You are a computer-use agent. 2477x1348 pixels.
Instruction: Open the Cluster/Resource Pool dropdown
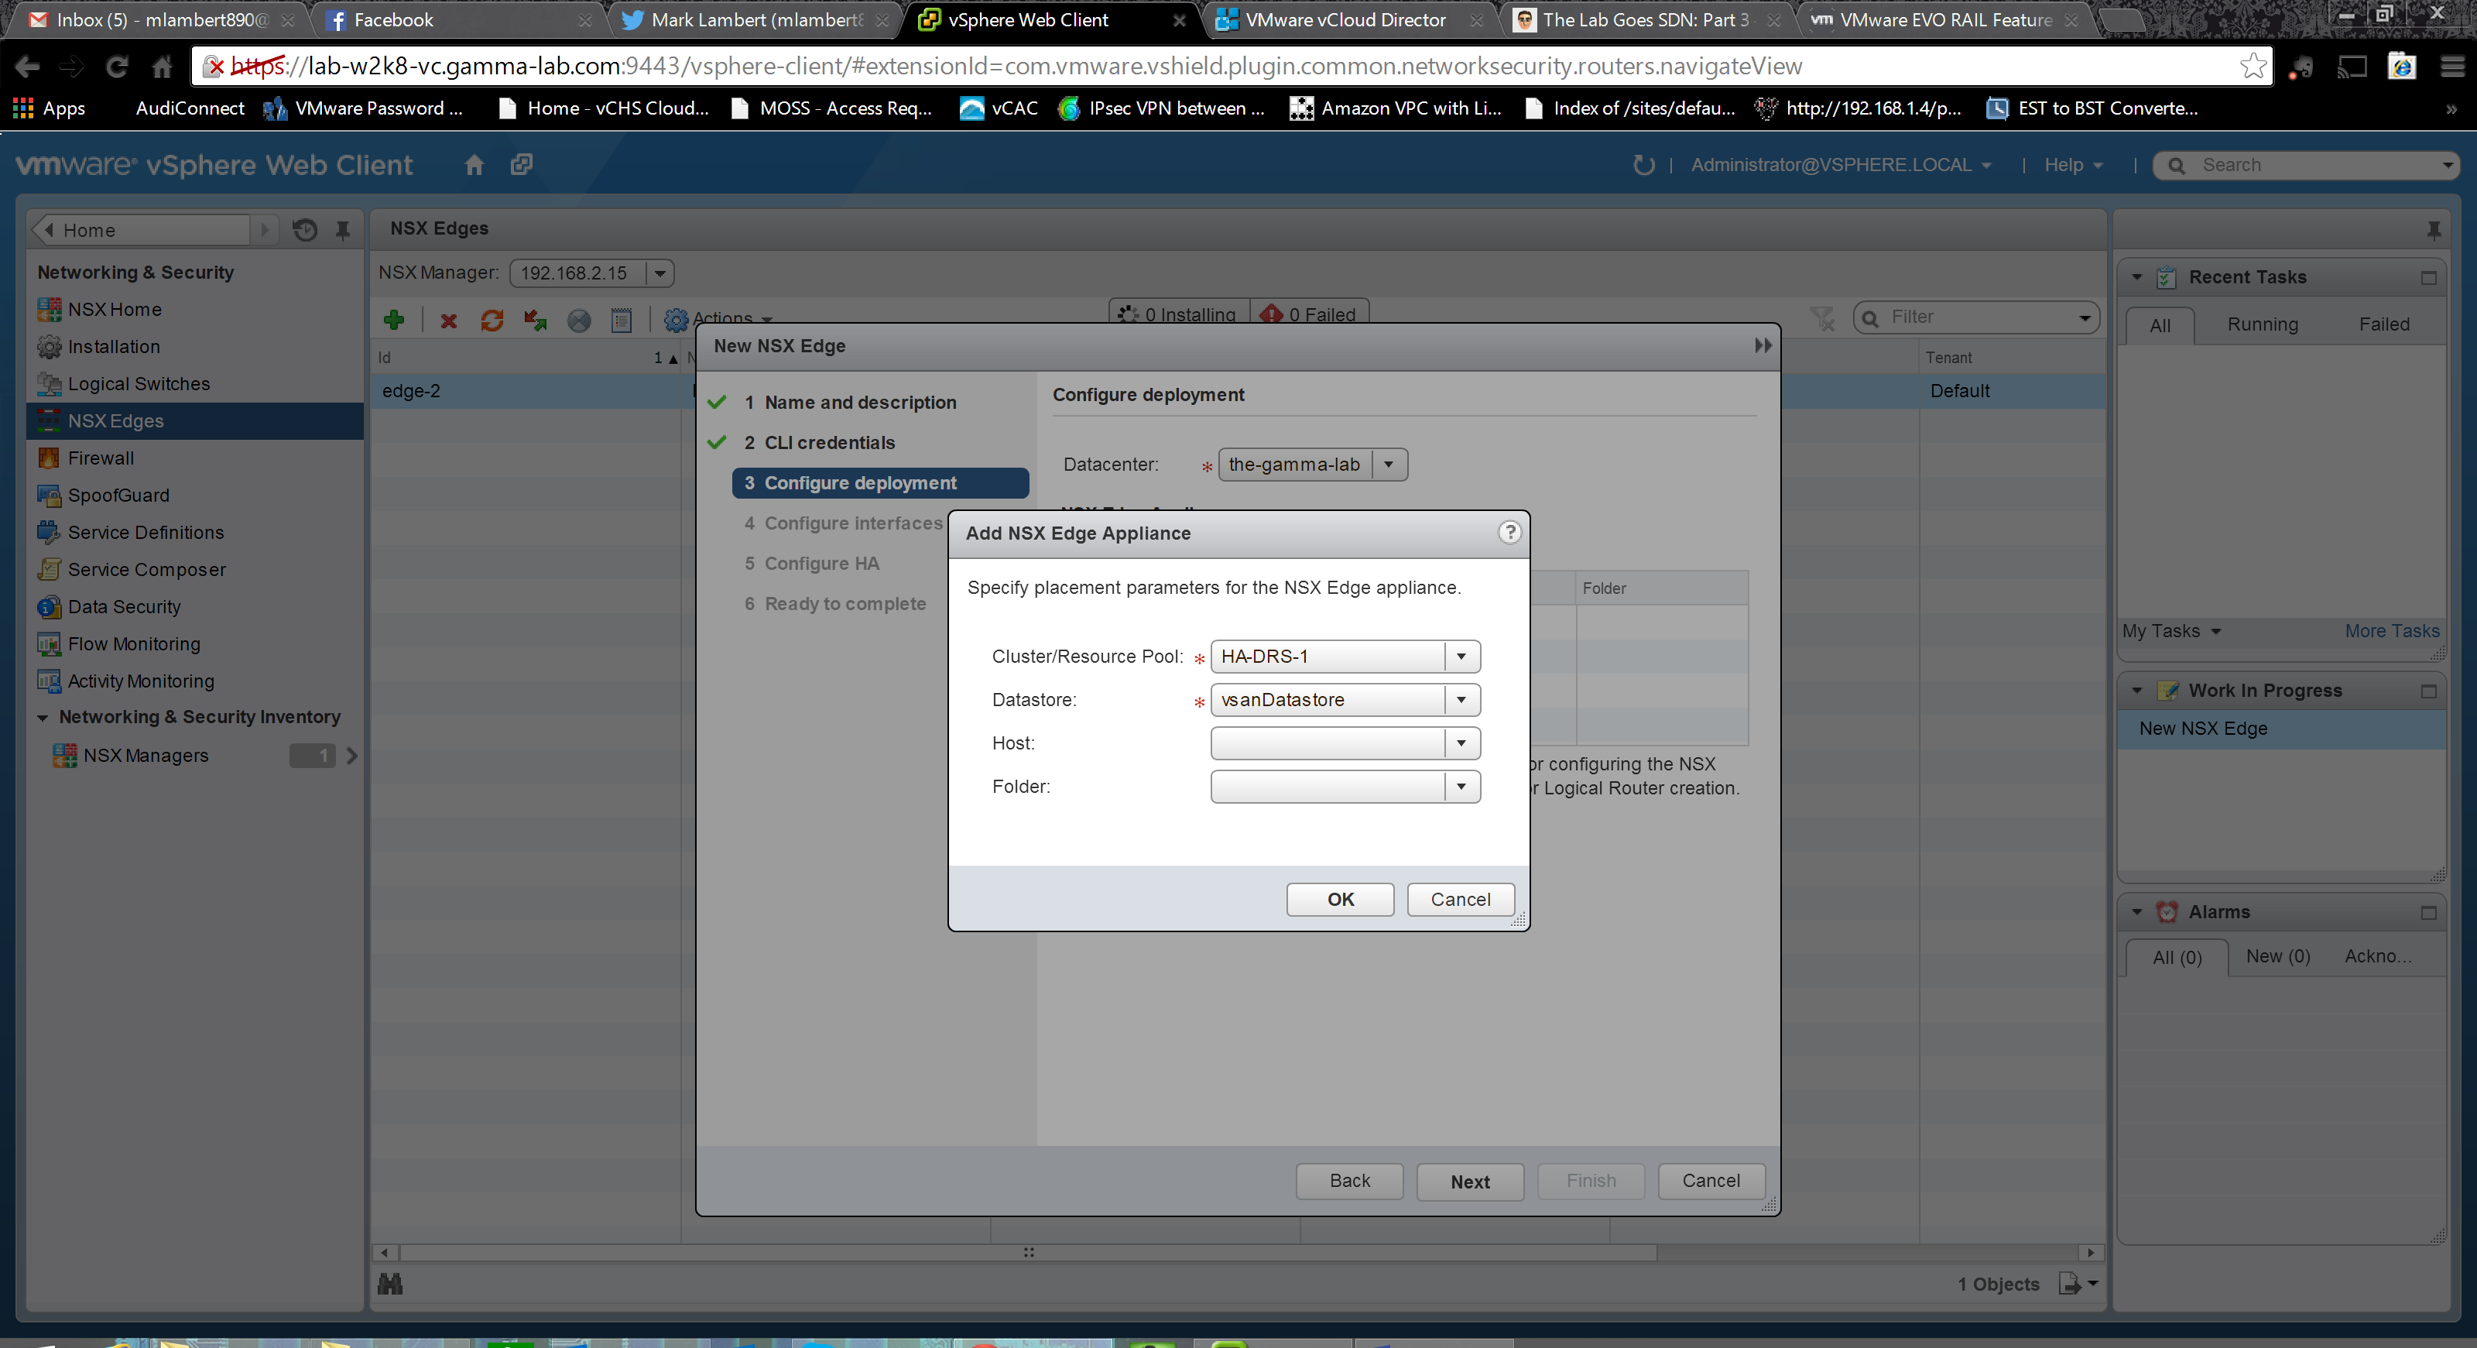click(1461, 657)
